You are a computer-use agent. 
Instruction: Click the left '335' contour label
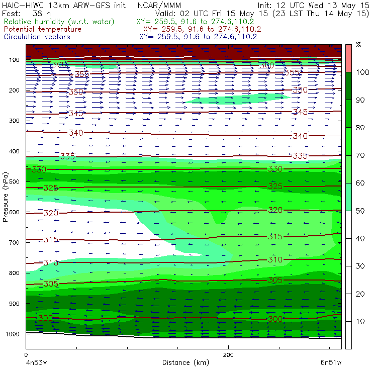68,156
